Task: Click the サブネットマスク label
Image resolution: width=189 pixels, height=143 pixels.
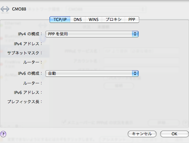Action: tap(24, 53)
